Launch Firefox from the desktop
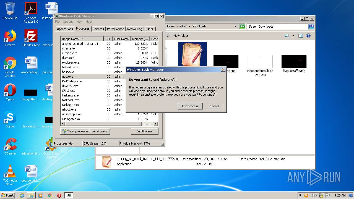This screenshot has height=199, width=354. click(x=10, y=38)
